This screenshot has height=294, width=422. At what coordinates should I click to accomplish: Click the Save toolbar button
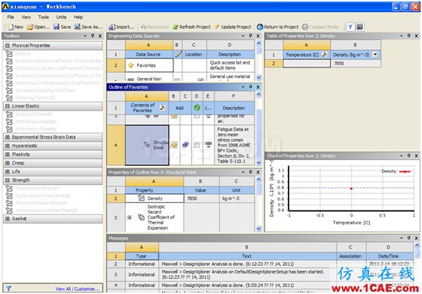coord(62,27)
